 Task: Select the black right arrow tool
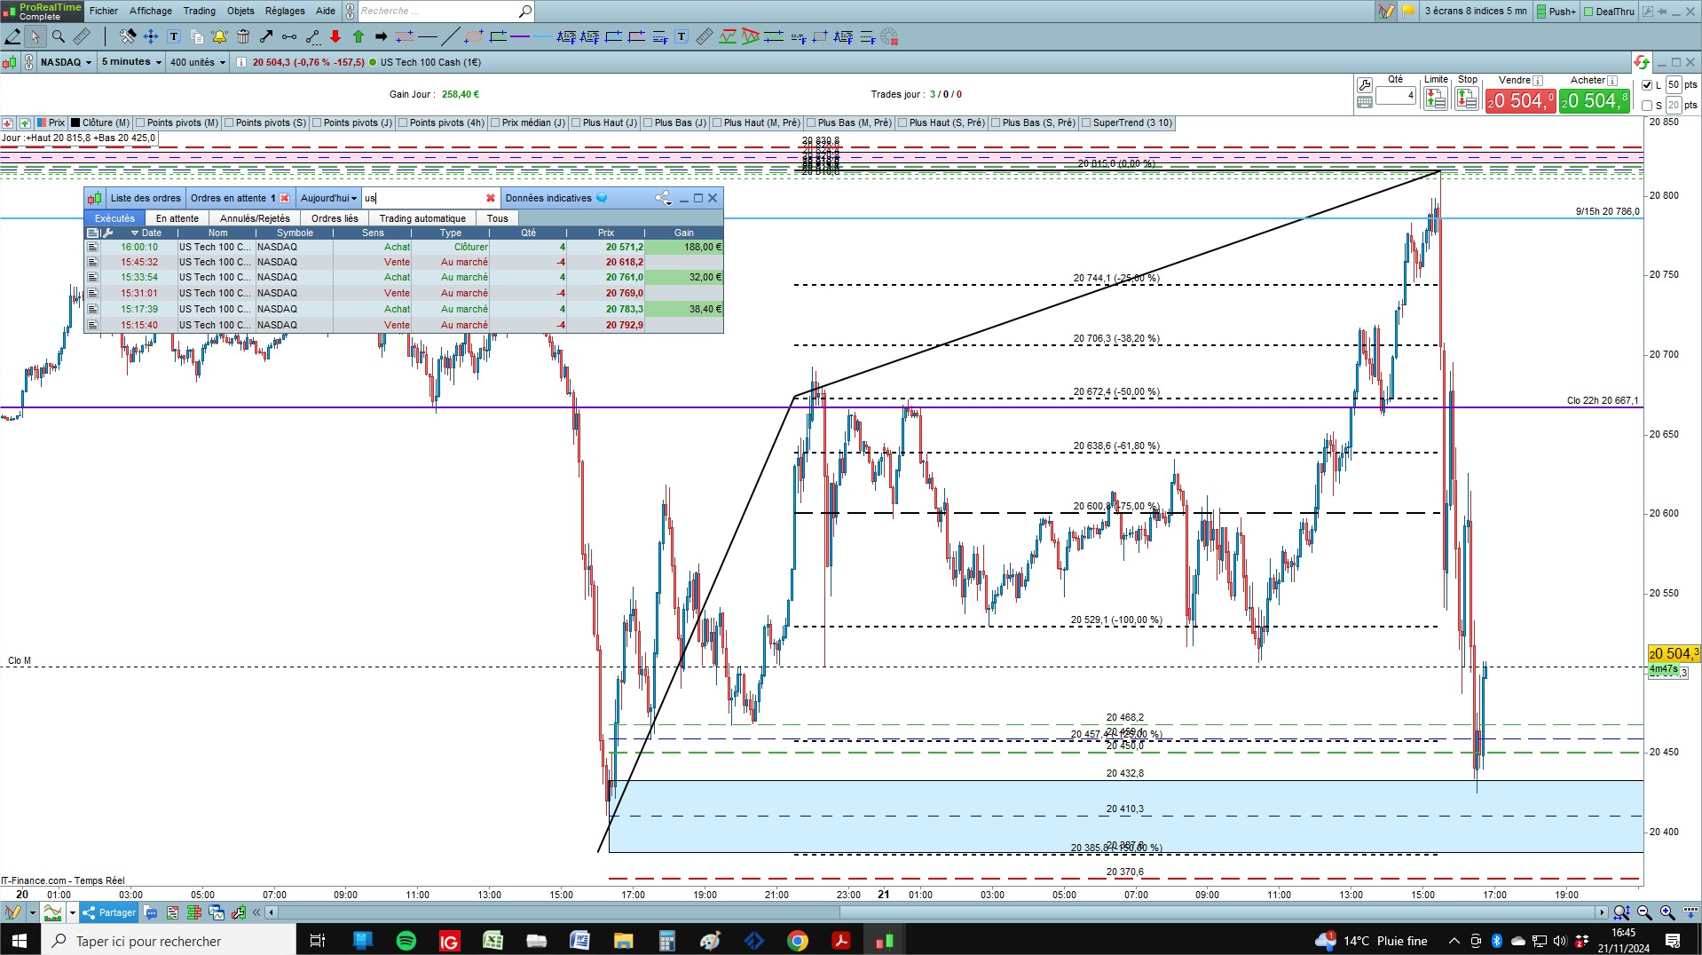(x=382, y=36)
